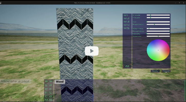The height and width of the screenshot is (102, 186).
Task: Select the P letter in the left column
Action: (x=46, y=89)
